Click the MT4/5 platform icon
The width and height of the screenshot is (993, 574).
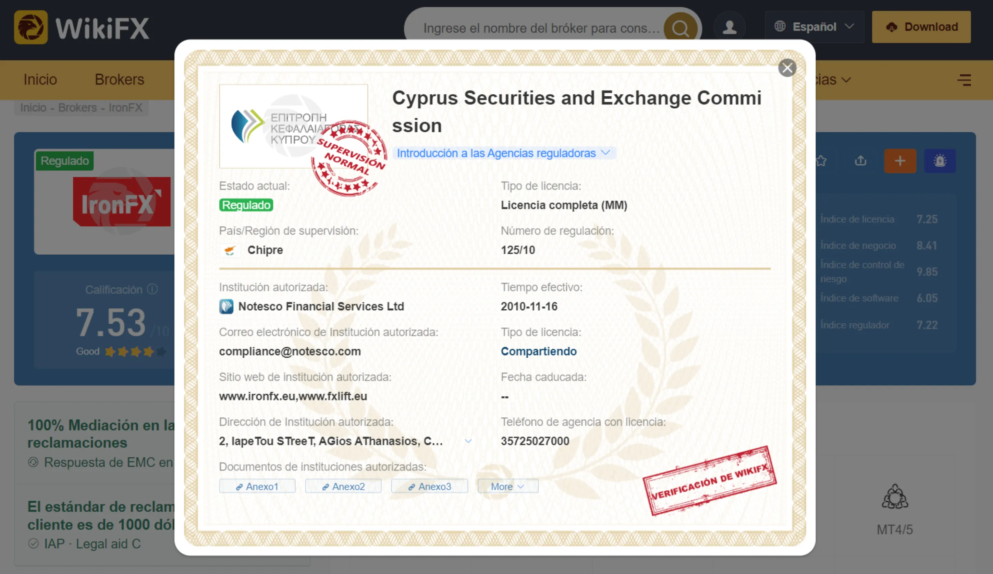pyautogui.click(x=895, y=497)
